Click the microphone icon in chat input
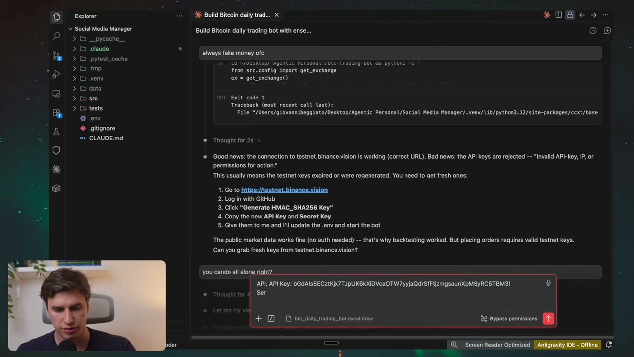 [x=548, y=283]
